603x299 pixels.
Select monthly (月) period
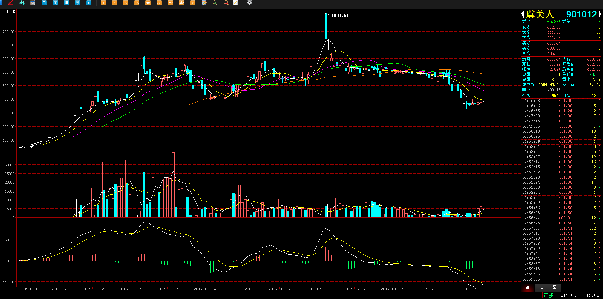pos(67,3)
